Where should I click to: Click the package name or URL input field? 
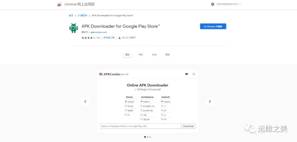pos(140,126)
